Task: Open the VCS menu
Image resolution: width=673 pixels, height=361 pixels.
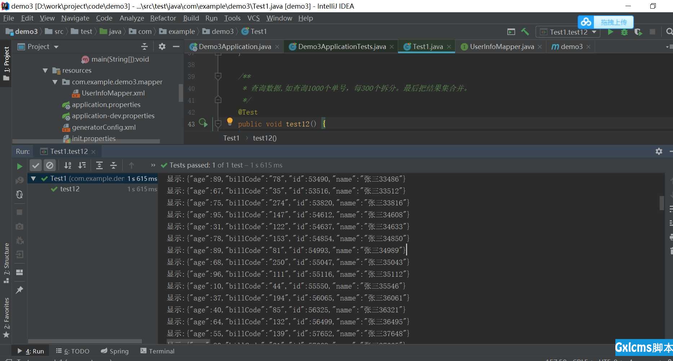Action: coord(253,18)
